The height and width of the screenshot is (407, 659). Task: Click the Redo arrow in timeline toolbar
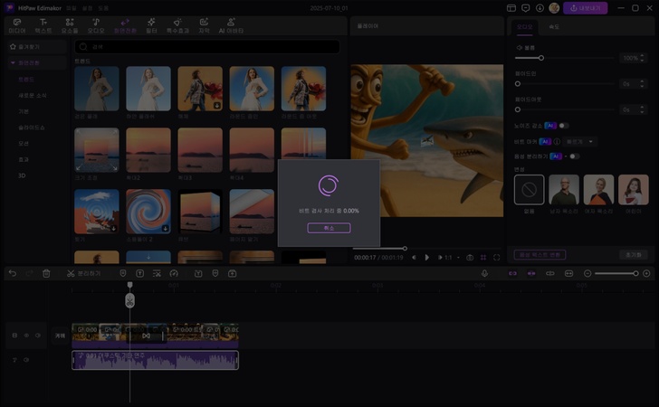29,273
